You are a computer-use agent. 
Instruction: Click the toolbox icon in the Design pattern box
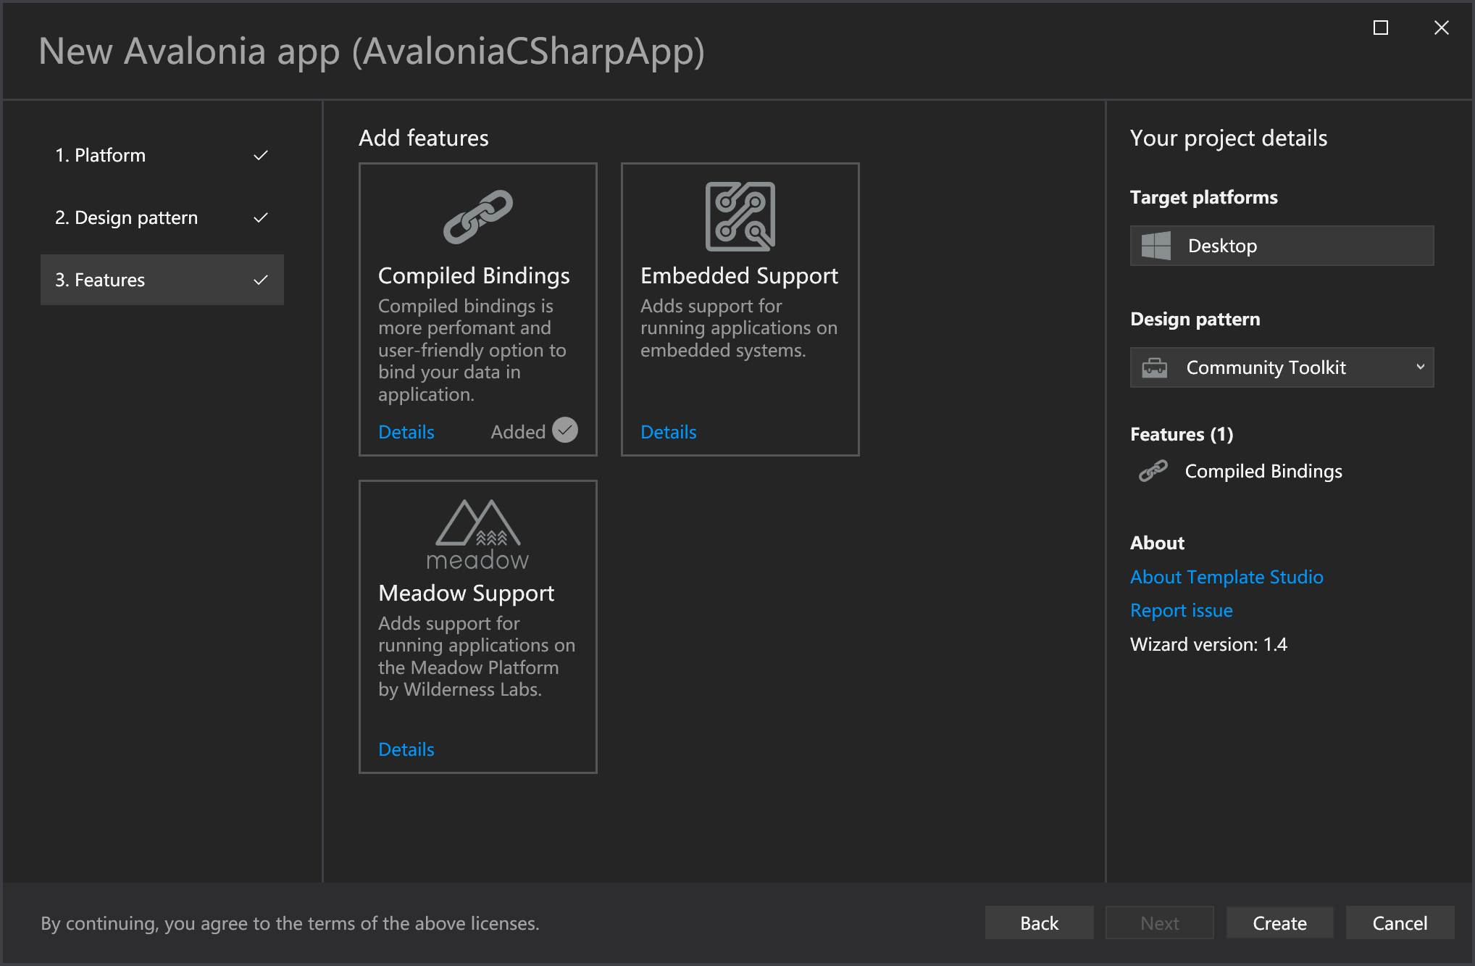click(x=1154, y=367)
